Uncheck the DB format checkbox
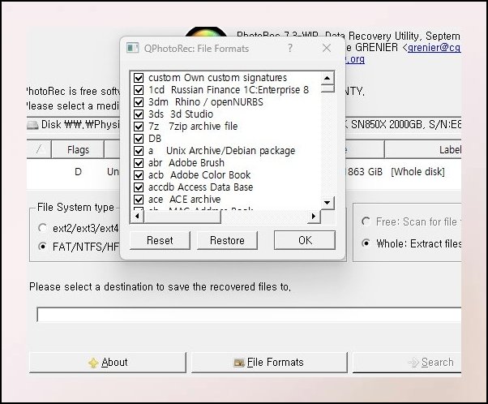488x404 pixels. coord(139,138)
